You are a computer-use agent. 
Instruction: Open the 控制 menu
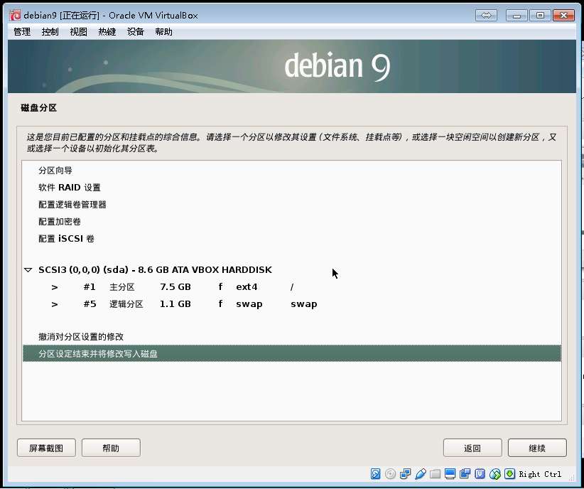[50, 32]
